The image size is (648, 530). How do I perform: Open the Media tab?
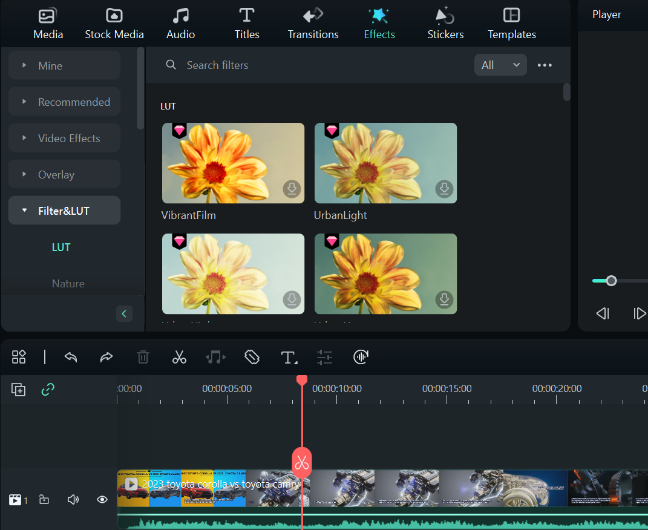click(x=48, y=24)
